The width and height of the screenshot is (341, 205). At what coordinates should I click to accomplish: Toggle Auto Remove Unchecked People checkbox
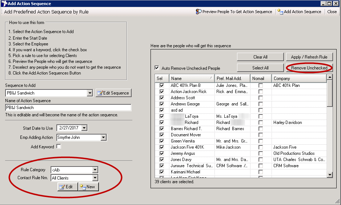[x=157, y=68]
